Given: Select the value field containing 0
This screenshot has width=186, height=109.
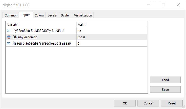Looking at the screenshot, I should pos(112,43).
